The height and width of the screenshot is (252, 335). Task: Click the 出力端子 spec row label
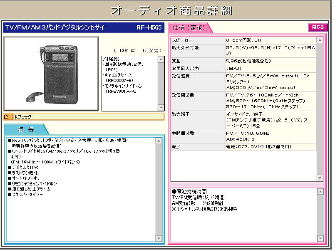[x=181, y=114]
